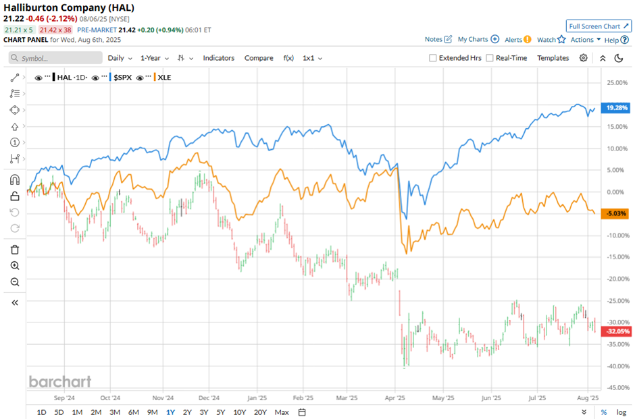Image resolution: width=635 pixels, height=419 pixels.
Task: Select the 20Y time range
Action: (260, 412)
